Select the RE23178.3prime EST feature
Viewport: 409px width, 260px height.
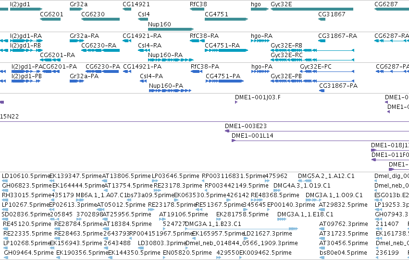(157, 190)
